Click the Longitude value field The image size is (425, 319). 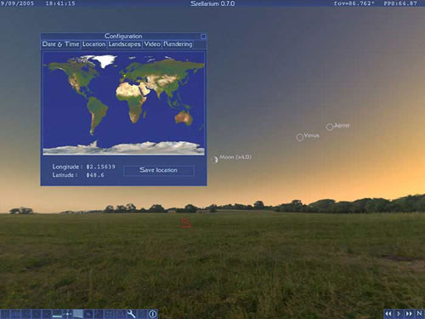(x=101, y=167)
